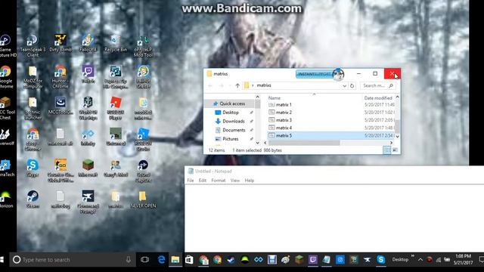Go to Documents in the navigation pane
484x272 pixels.
click(234, 130)
